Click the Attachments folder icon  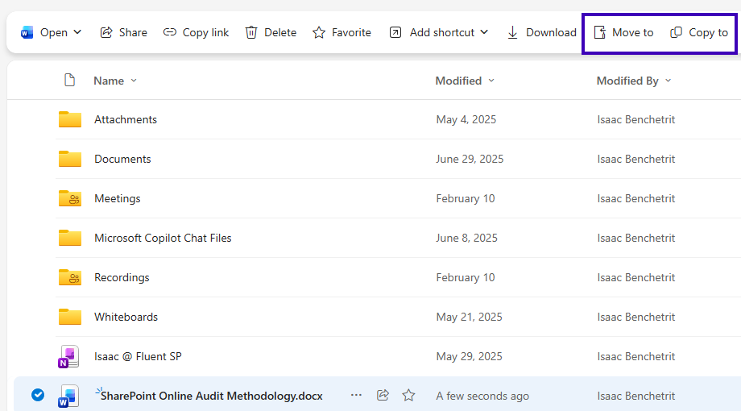point(70,119)
